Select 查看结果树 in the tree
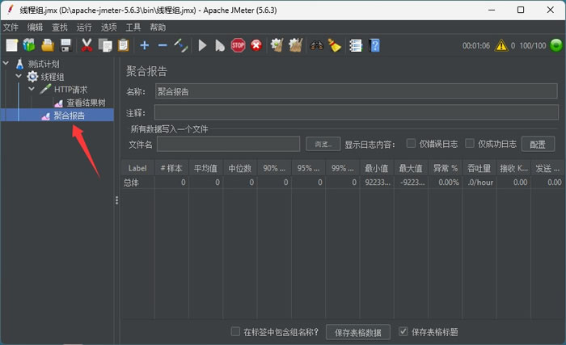566x345 pixels. (x=86, y=103)
